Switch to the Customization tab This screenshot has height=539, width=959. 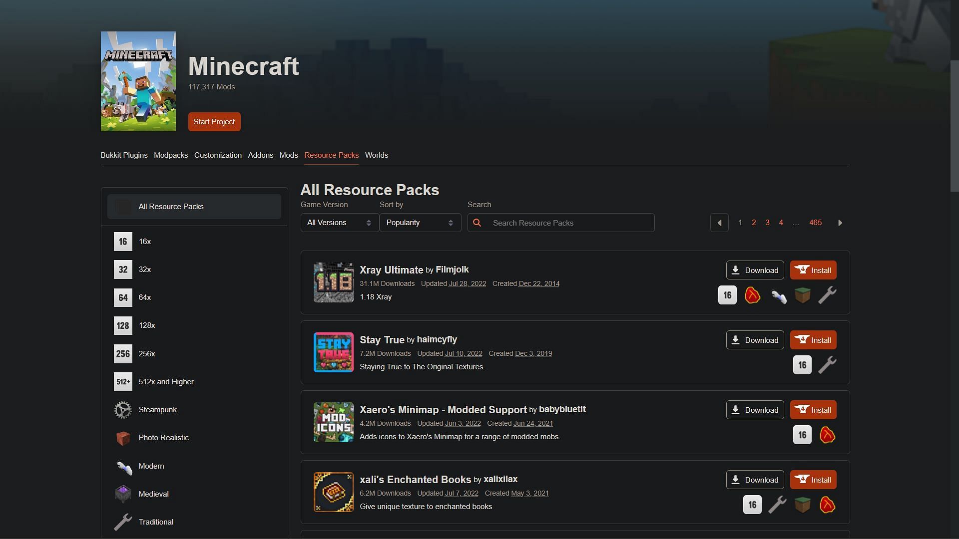click(x=218, y=155)
